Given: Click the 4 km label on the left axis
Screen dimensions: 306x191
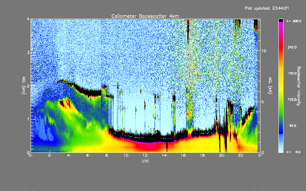Looking at the screenshot, I should coord(28,19).
